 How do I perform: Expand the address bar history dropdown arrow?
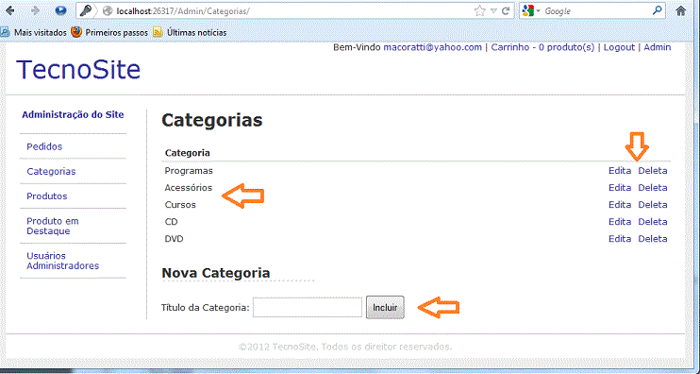click(x=493, y=11)
